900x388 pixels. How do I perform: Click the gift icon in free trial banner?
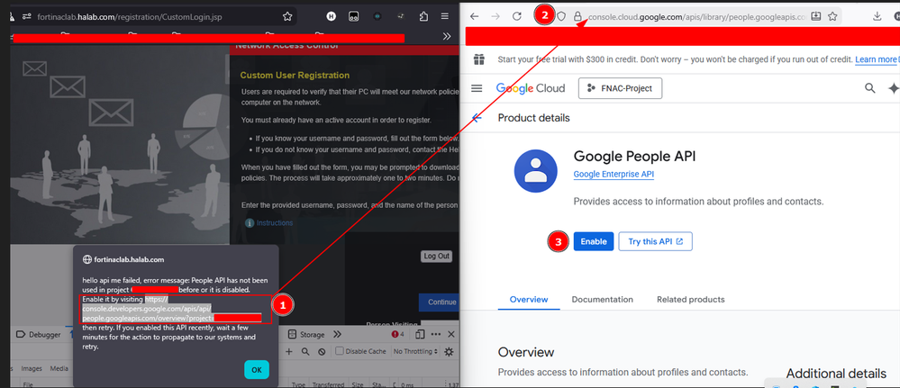point(479,59)
